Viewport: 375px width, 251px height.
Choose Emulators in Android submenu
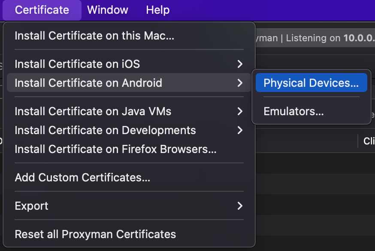click(x=311, y=111)
